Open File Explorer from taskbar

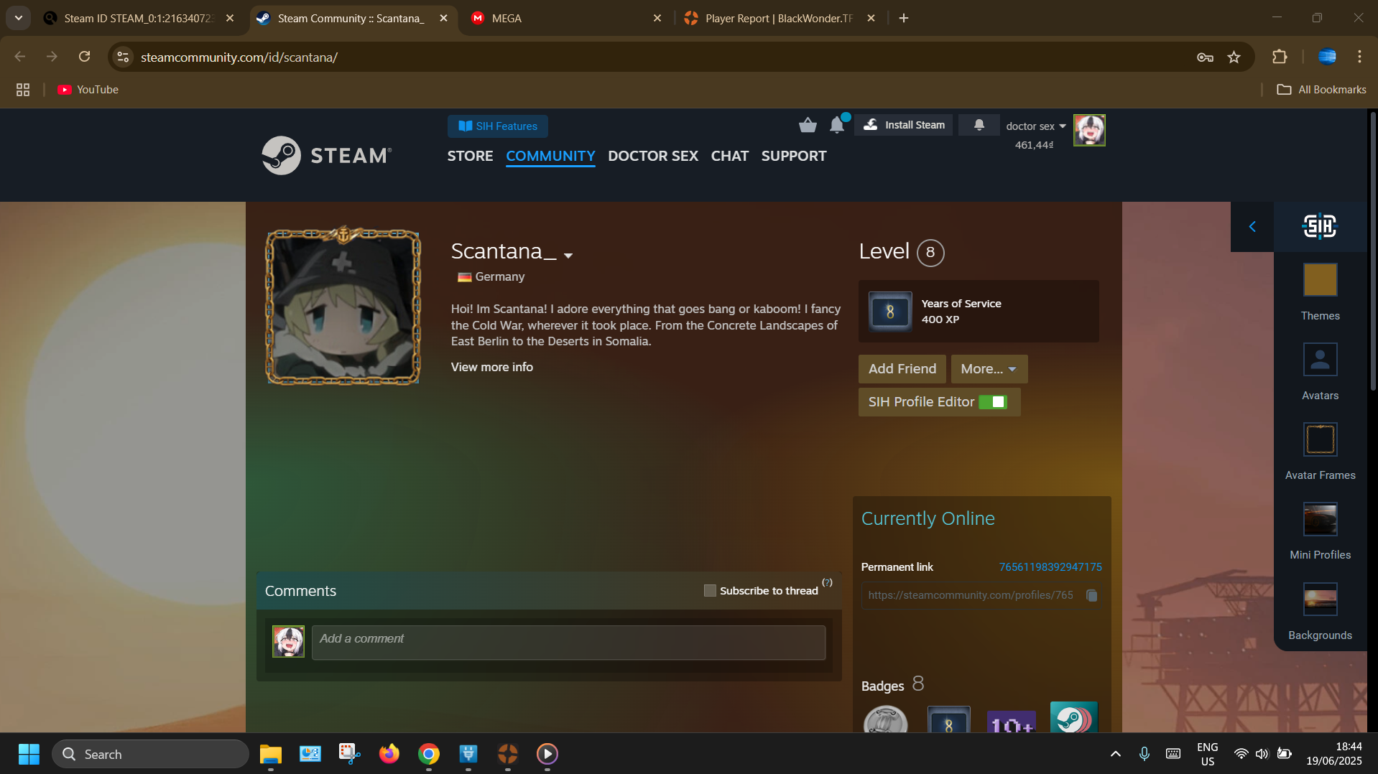click(x=271, y=754)
